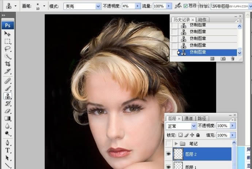Toggle the aligned checkbox in options bar

(186, 6)
